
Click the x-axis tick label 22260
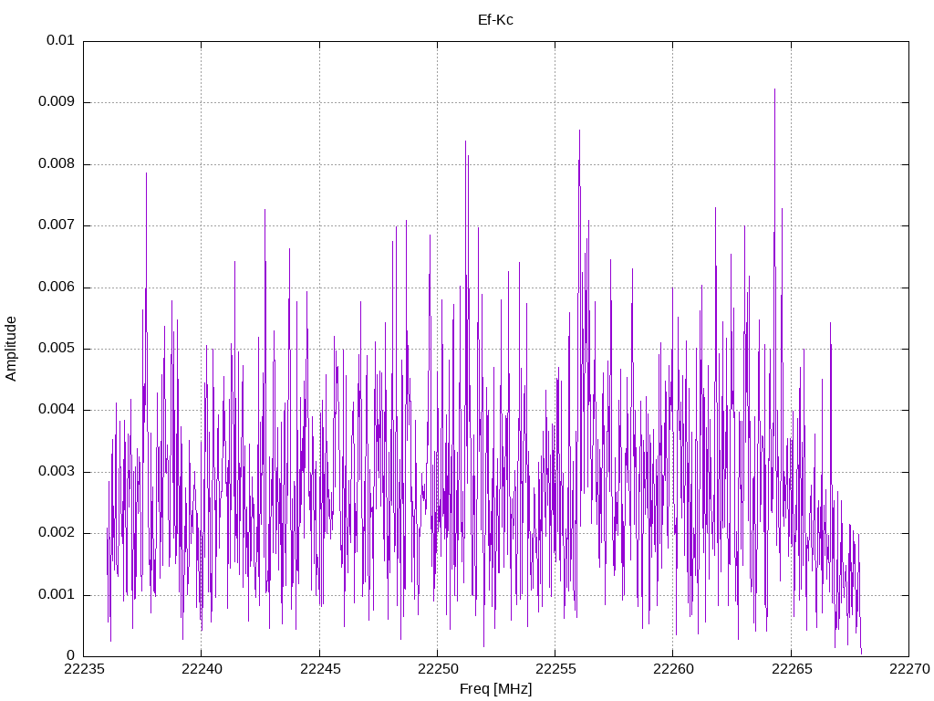(674, 669)
